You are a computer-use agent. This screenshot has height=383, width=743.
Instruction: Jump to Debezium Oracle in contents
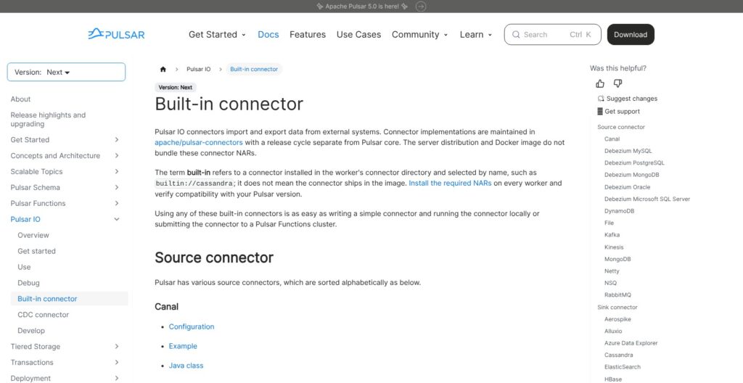pyautogui.click(x=627, y=187)
